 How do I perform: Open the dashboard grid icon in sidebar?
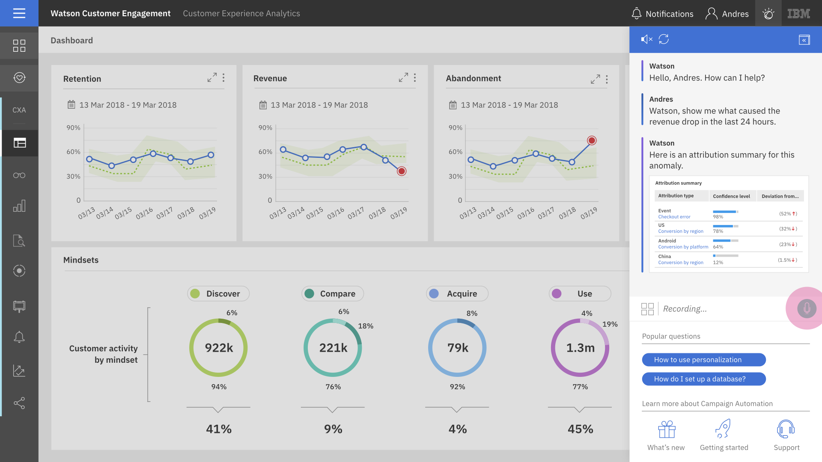click(19, 46)
